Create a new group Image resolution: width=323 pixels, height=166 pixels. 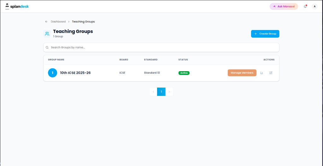tap(265, 34)
